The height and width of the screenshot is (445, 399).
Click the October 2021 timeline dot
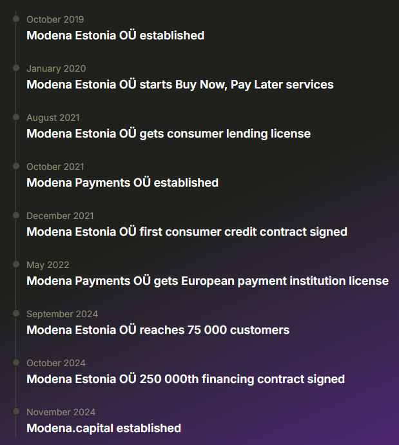(x=15, y=167)
